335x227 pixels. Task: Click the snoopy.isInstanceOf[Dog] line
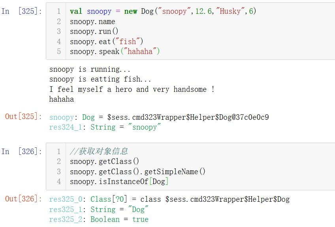pos(119,182)
